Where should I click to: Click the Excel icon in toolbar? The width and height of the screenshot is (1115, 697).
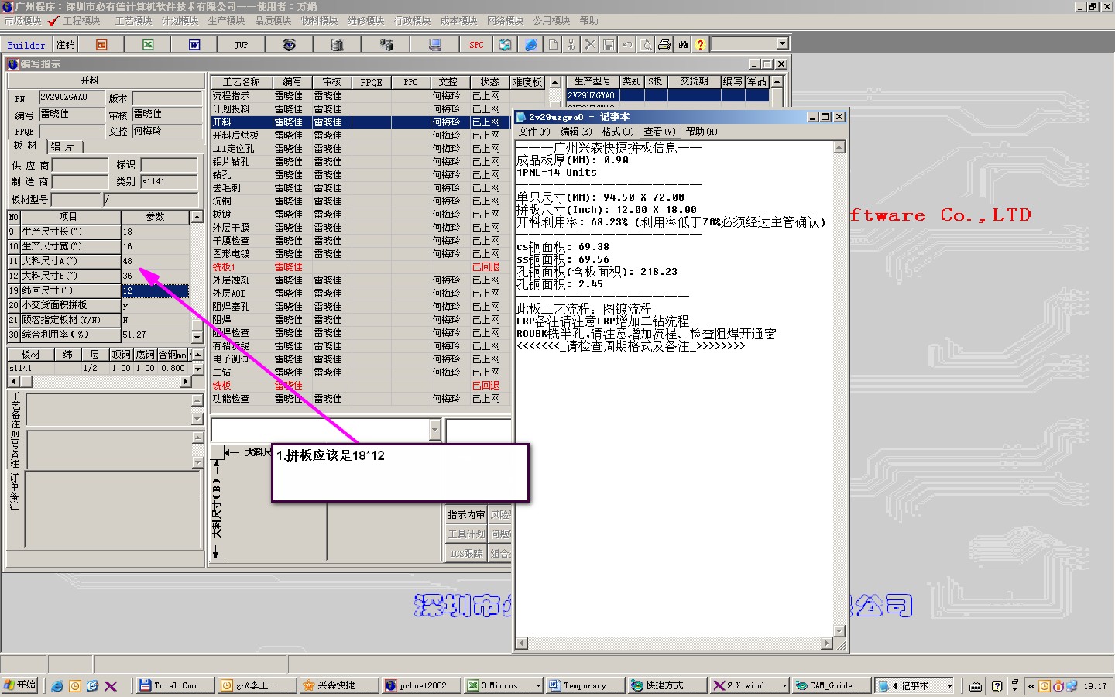point(148,45)
